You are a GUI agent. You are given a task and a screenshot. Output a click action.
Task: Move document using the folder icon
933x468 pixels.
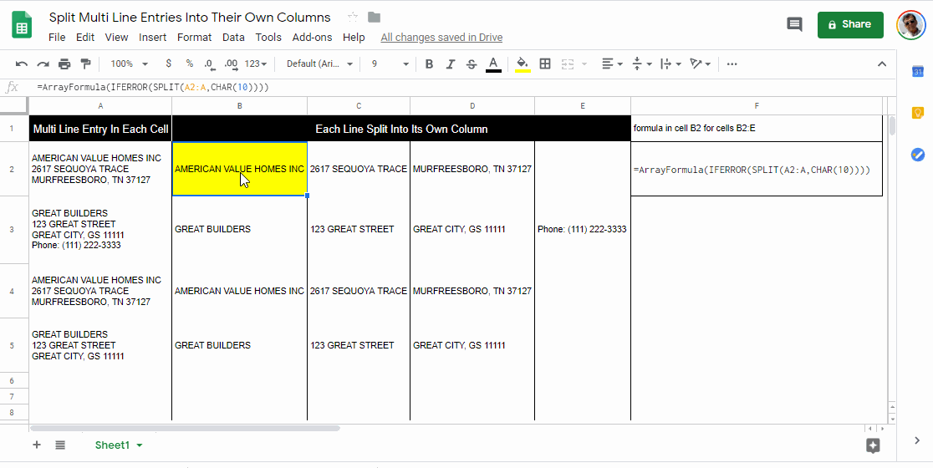pos(374,18)
